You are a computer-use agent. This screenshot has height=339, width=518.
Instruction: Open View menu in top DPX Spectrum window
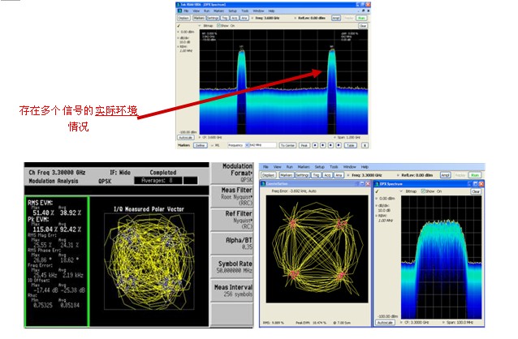[196, 11]
